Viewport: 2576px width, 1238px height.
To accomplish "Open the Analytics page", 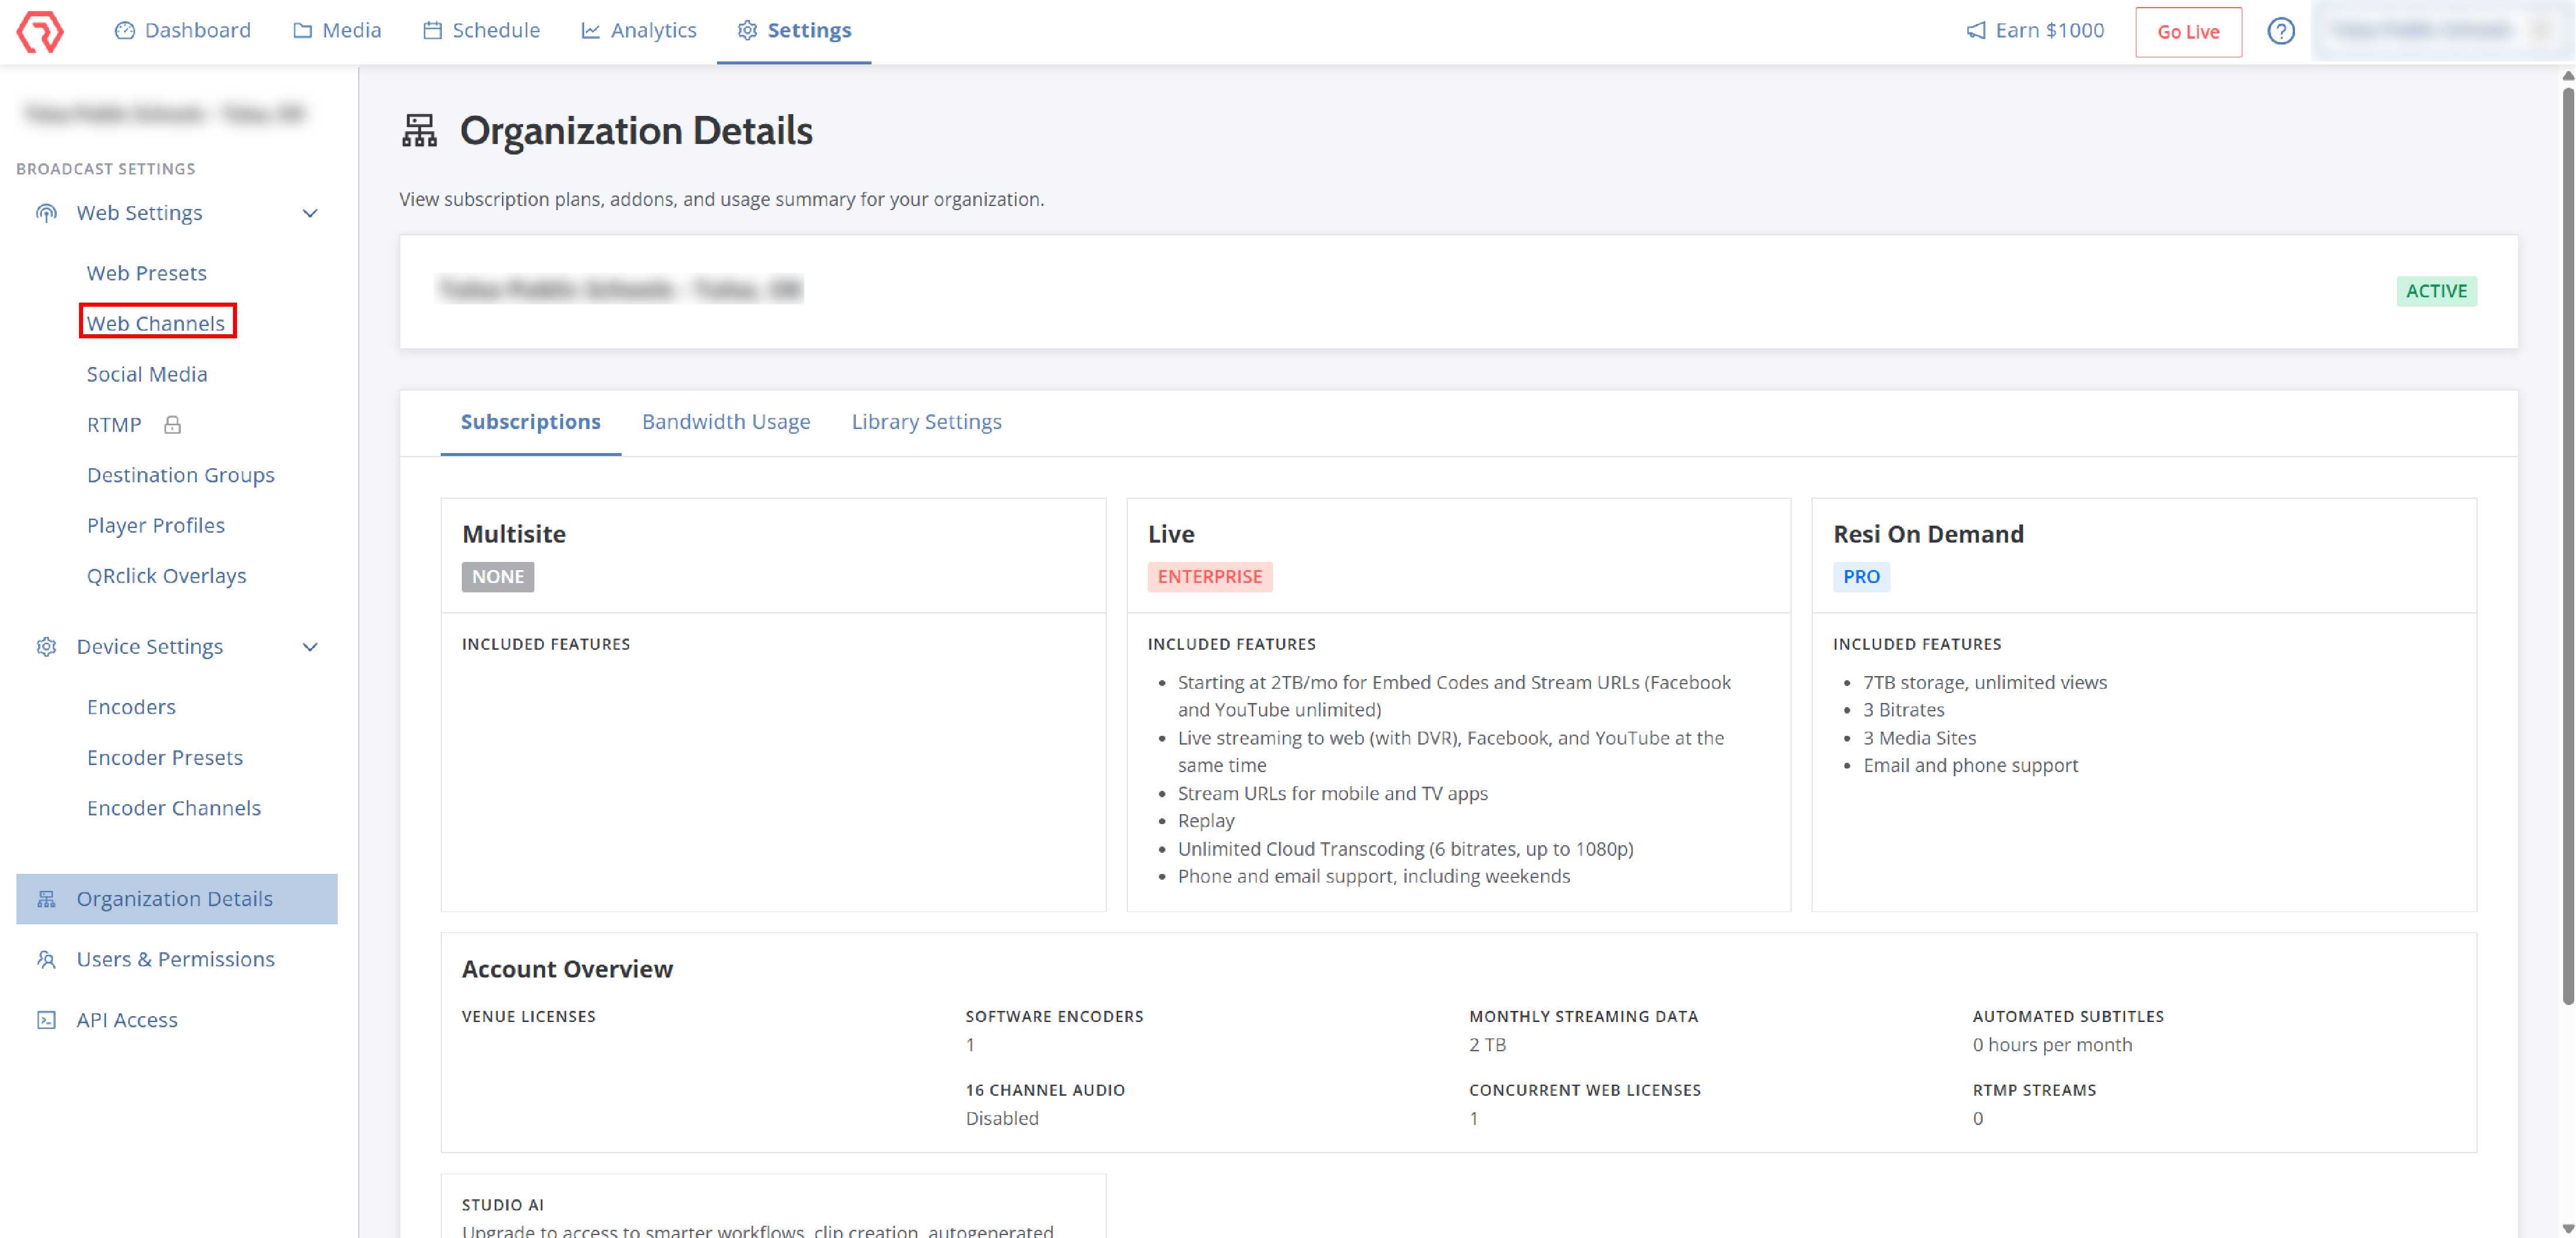I will coord(639,31).
